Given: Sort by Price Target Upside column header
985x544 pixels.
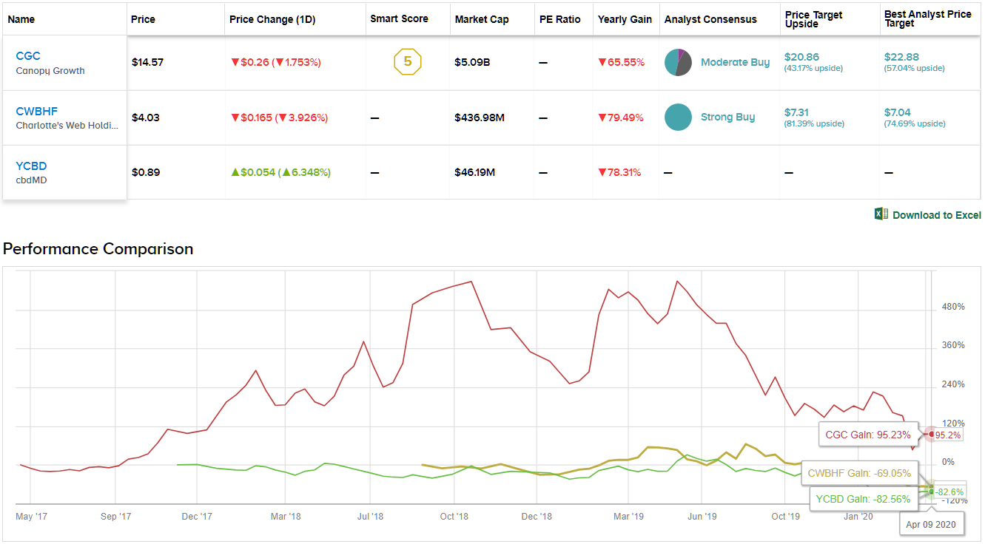Looking at the screenshot, I should 814,19.
